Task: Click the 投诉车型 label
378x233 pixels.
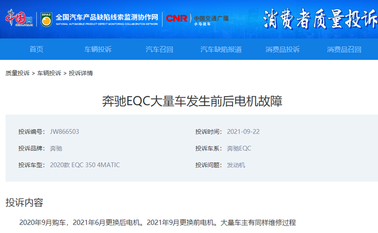Action: coord(32,165)
